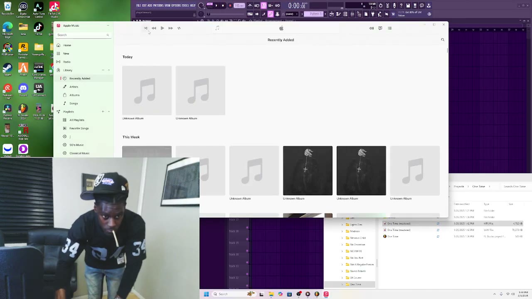The width and height of the screenshot is (532, 299).
Task: Toggle repeat mode in Apple Music
Action: pyautogui.click(x=179, y=28)
